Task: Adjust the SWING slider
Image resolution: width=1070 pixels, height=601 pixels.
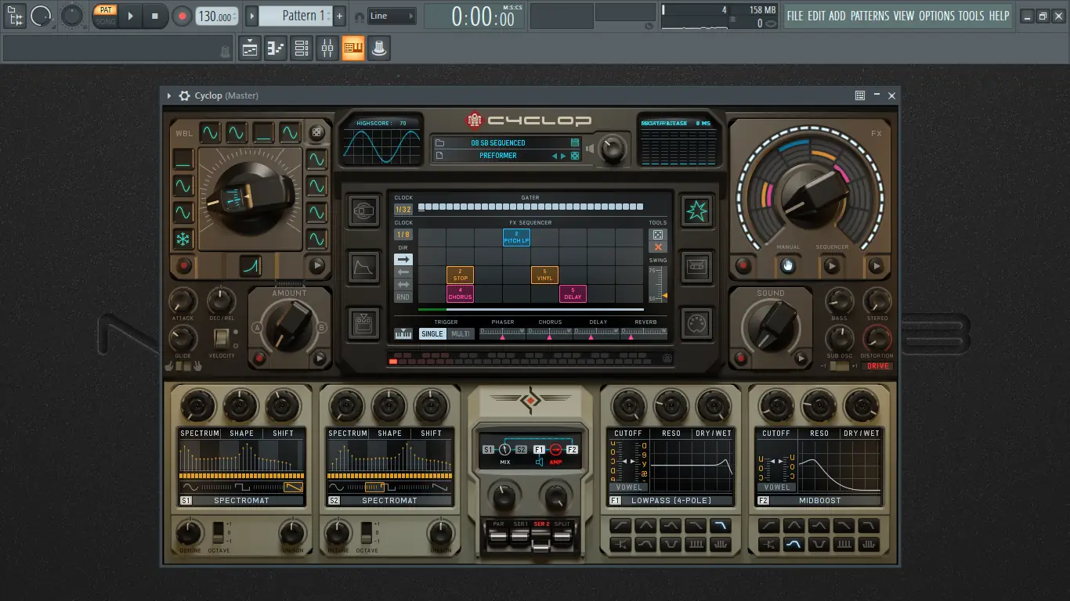Action: (658, 285)
